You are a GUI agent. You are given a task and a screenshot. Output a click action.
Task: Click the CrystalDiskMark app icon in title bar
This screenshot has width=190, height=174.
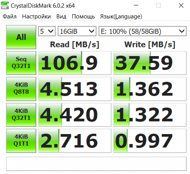tap(5, 5)
